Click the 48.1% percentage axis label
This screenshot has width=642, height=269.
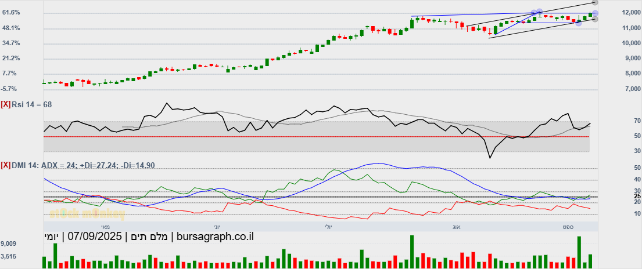click(11, 28)
